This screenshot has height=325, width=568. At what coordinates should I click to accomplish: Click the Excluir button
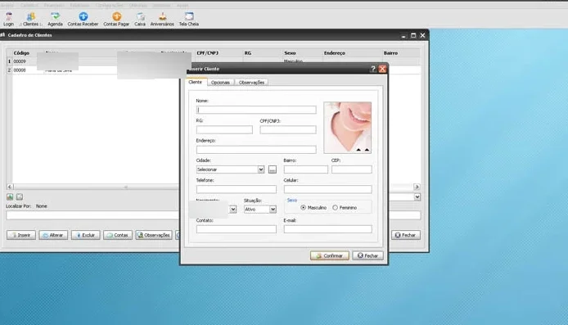click(85, 235)
